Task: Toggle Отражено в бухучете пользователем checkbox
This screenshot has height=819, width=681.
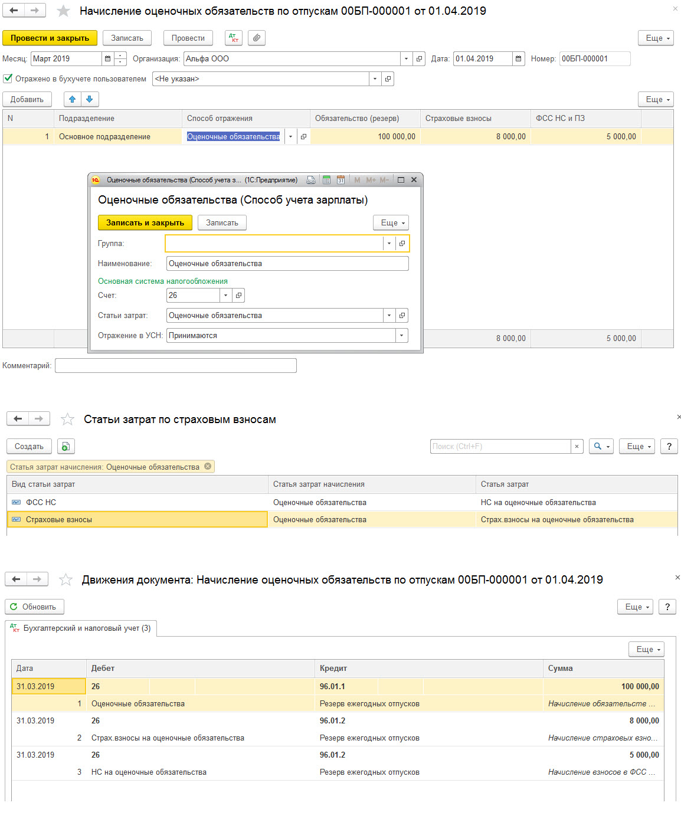Action: pyautogui.click(x=8, y=78)
